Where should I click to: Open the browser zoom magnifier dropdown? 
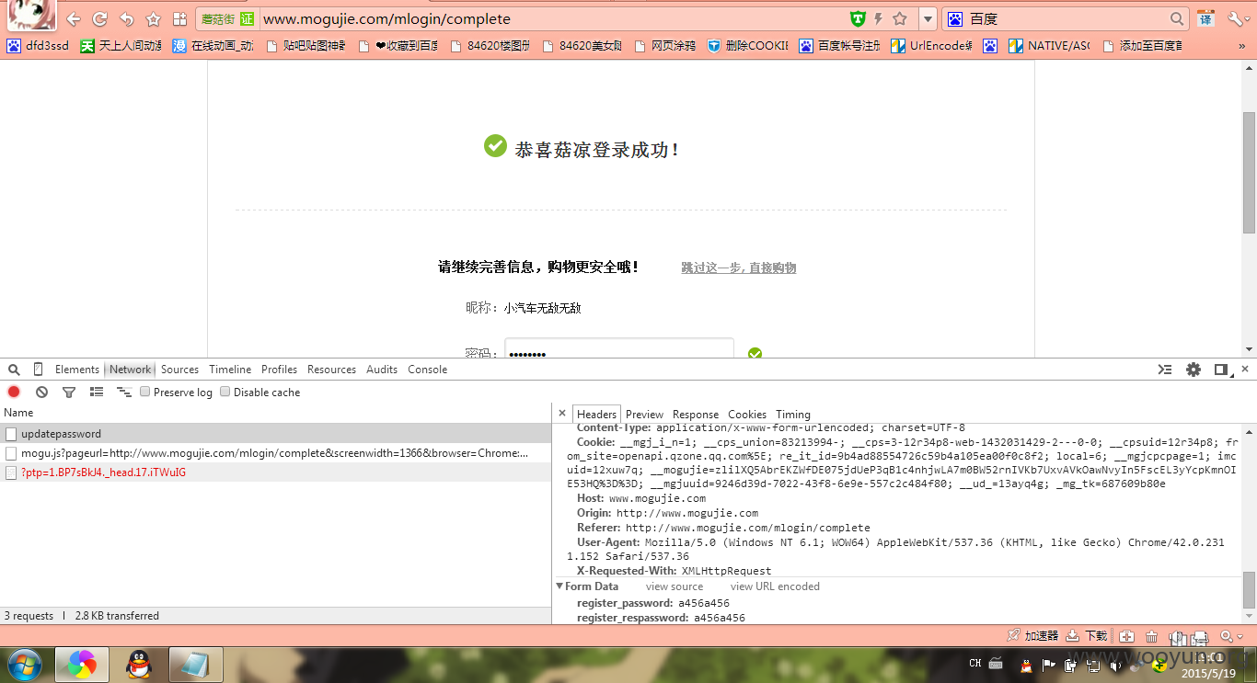[1231, 636]
